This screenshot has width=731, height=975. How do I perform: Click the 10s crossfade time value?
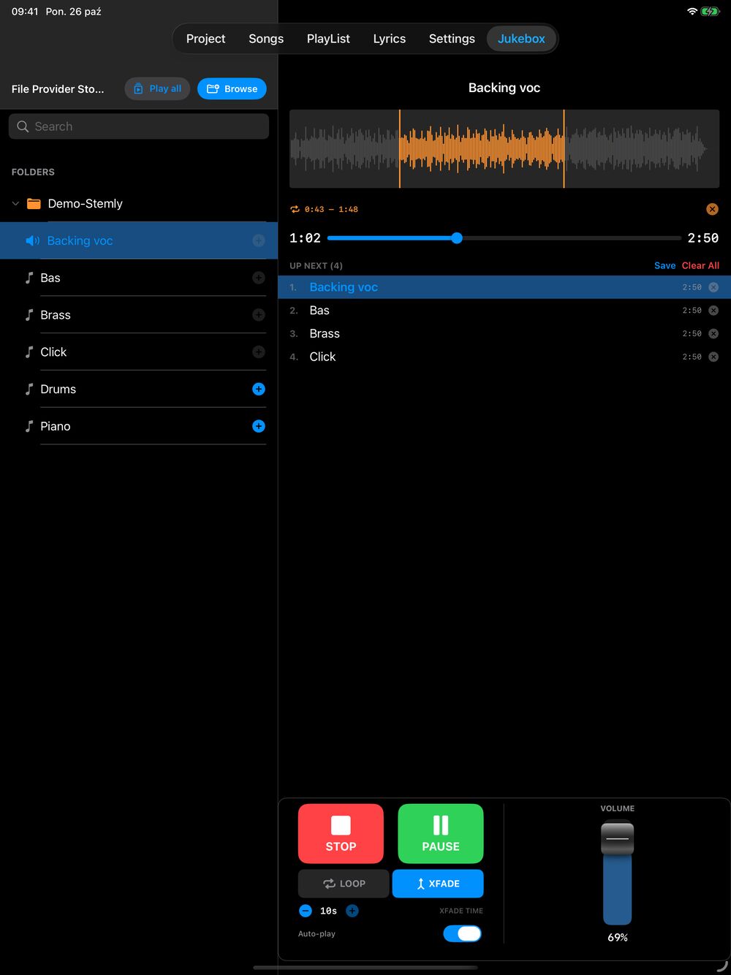point(329,911)
